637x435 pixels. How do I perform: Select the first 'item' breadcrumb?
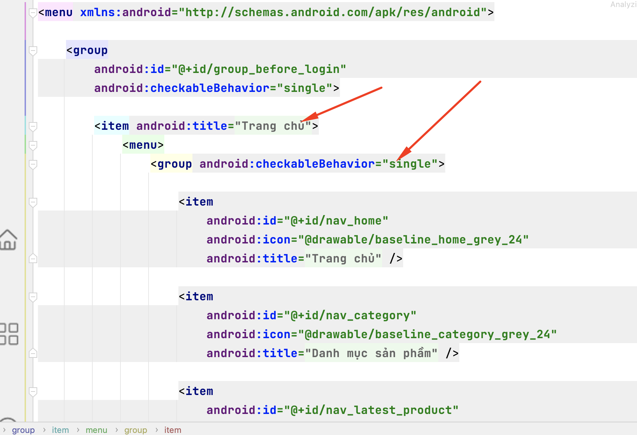60,430
